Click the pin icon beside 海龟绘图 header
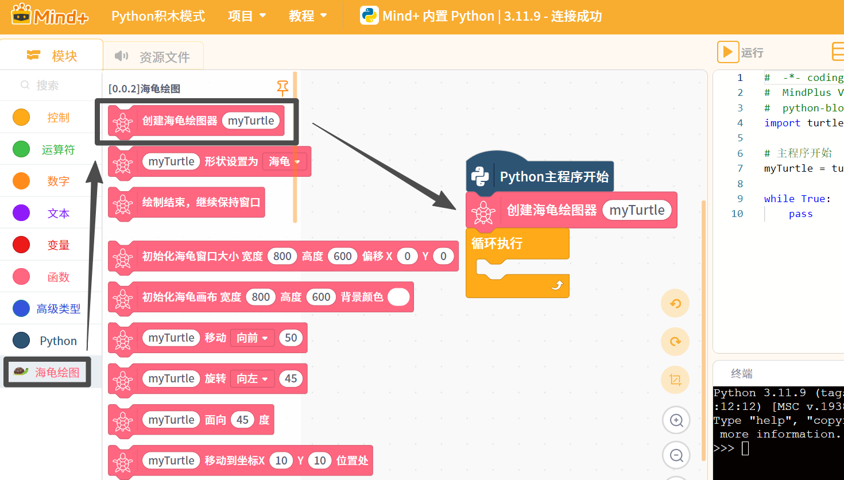Viewport: 844px width, 480px height. pos(282,88)
